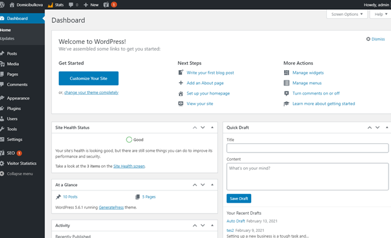Screen dimensions: 391x238
Task: Open the Auto Draft recent draft link
Action: tap(236, 221)
